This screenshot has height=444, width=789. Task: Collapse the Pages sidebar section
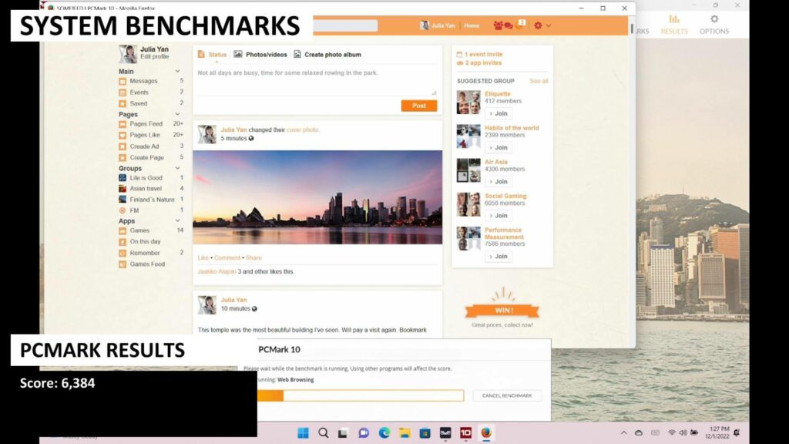click(x=178, y=114)
